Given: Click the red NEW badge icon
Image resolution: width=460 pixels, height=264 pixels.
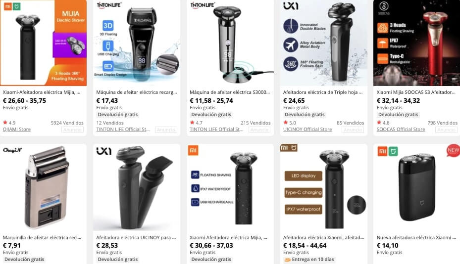Looking at the screenshot, I should 453,150.
